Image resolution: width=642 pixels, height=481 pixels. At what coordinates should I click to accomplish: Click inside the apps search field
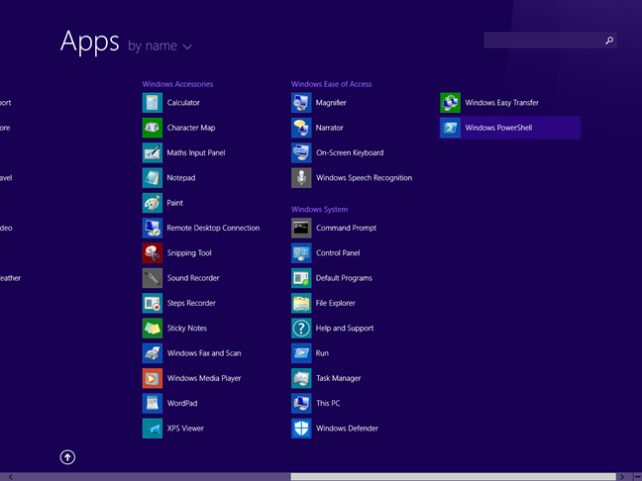coord(542,41)
